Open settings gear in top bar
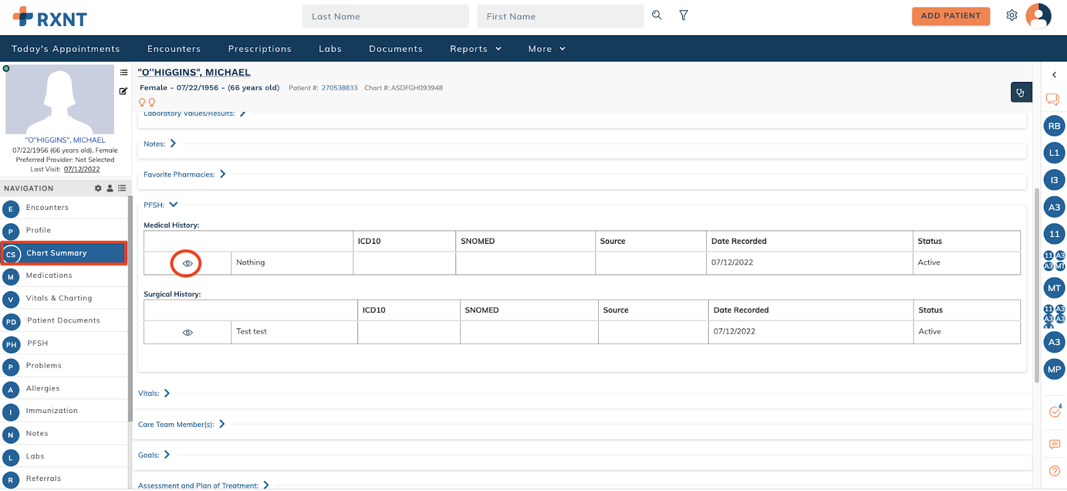 [1012, 15]
